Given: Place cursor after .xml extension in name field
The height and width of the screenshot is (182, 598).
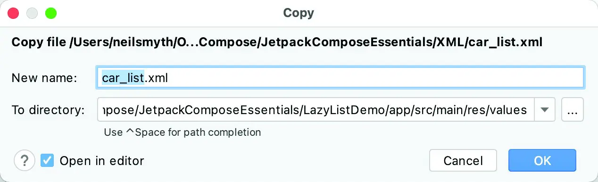Looking at the screenshot, I should 169,78.
